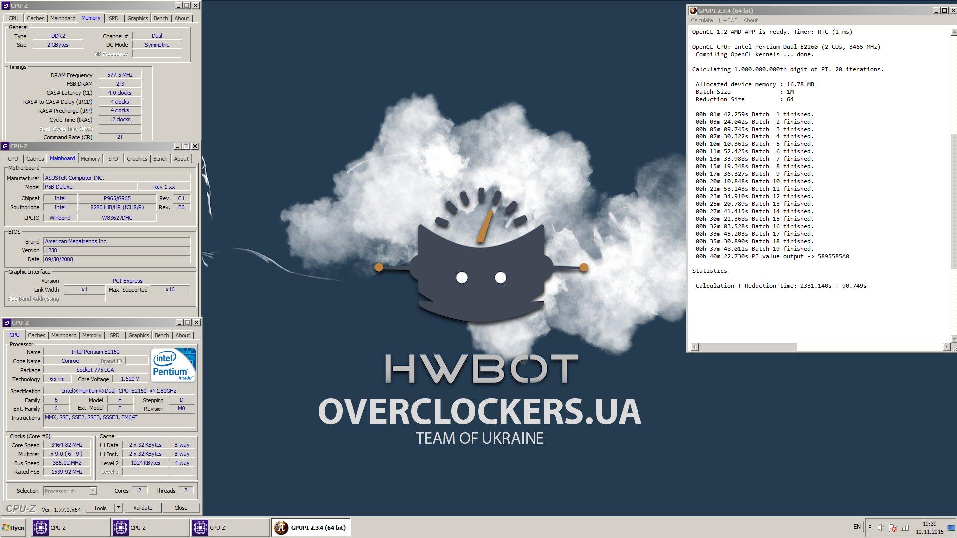Open the Start (Пуск) menu
Screen dimensions: 957x538
click(x=13, y=527)
